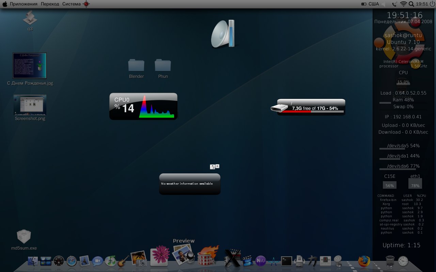Click the Safari compass icon in dock
436x272 pixels.
[72, 261]
